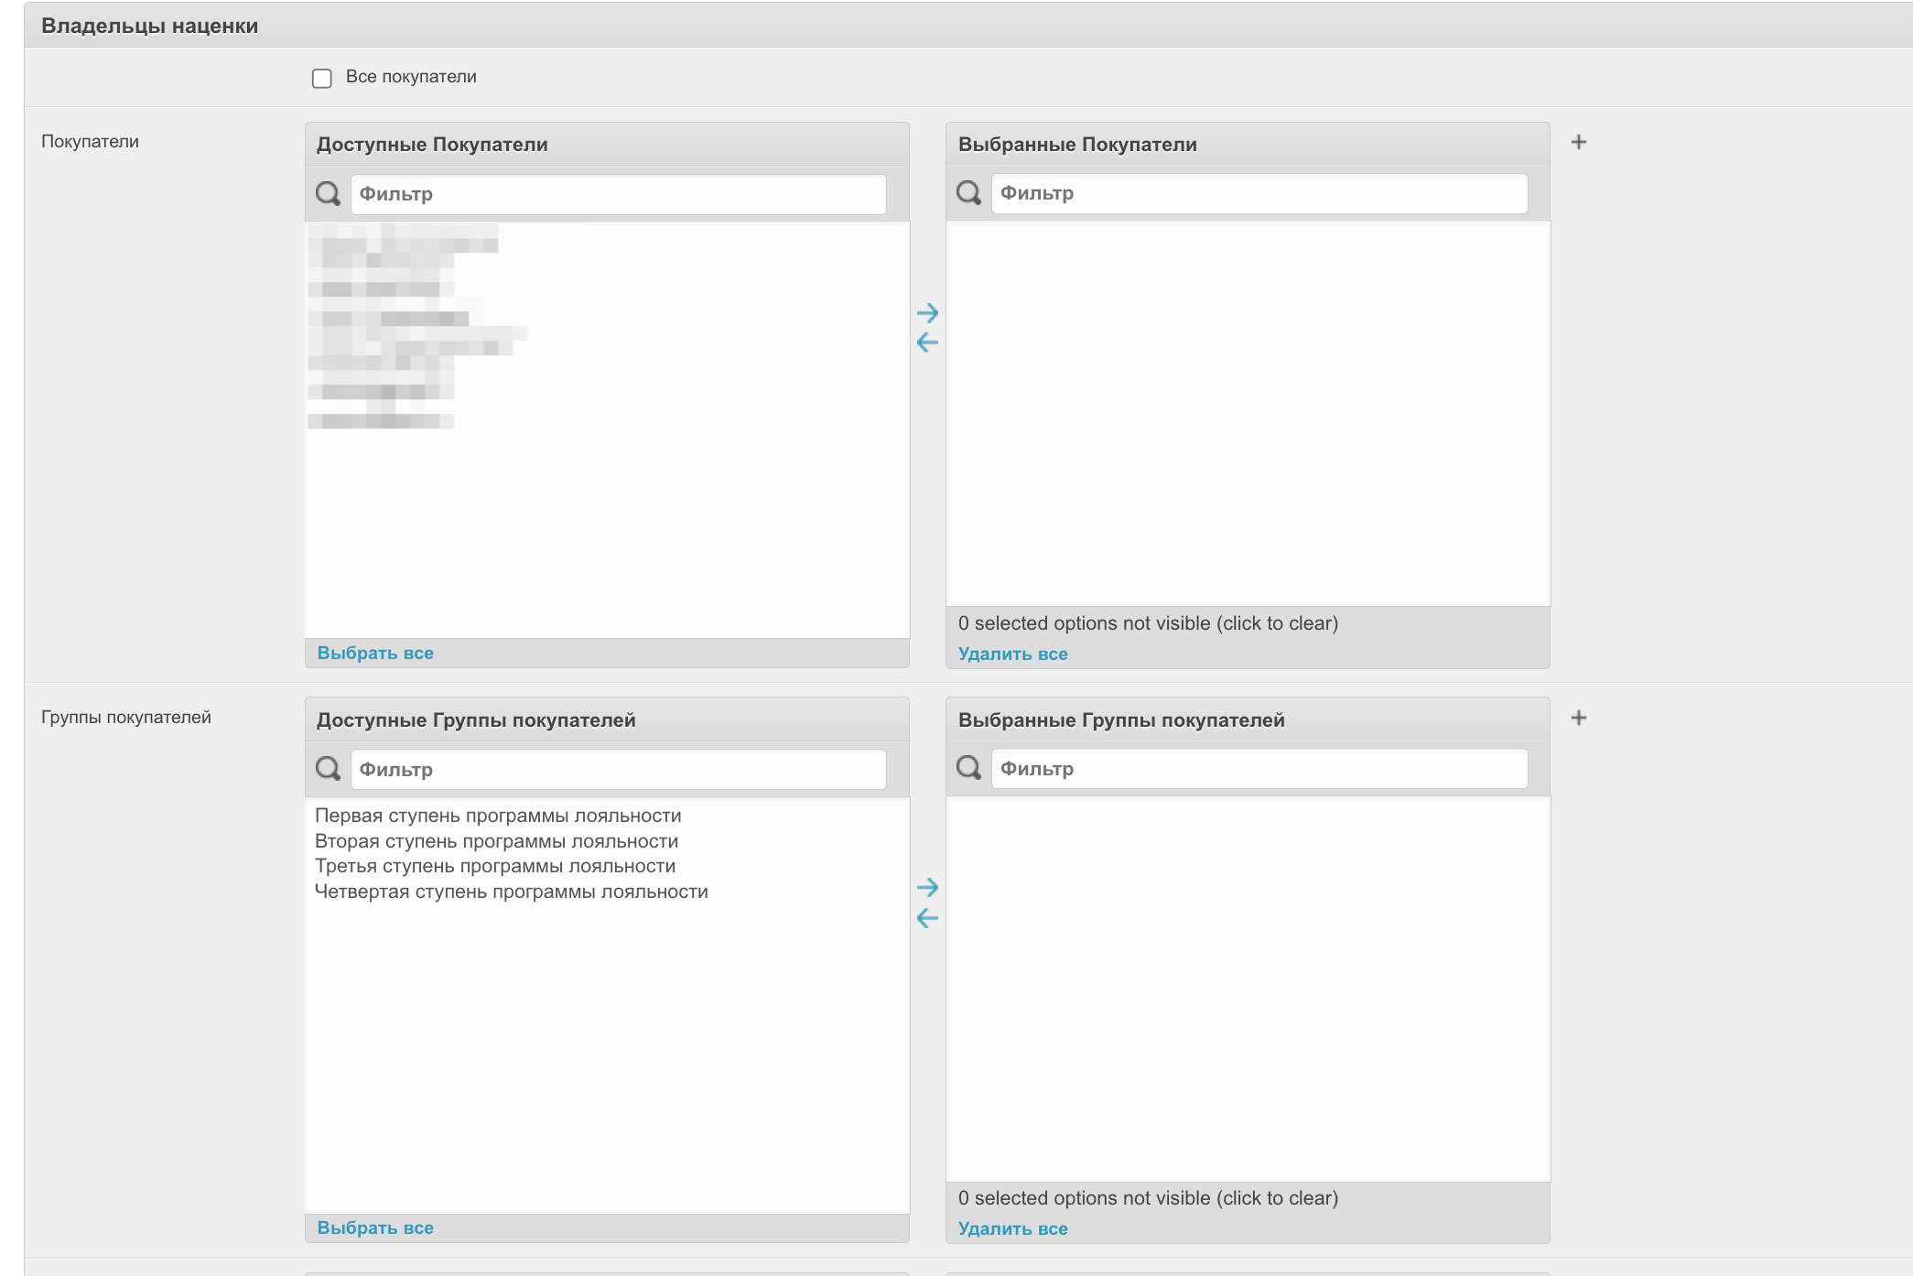Add new buyer group plus icon
Image resolution: width=1913 pixels, height=1276 pixels.
pos(1578,718)
